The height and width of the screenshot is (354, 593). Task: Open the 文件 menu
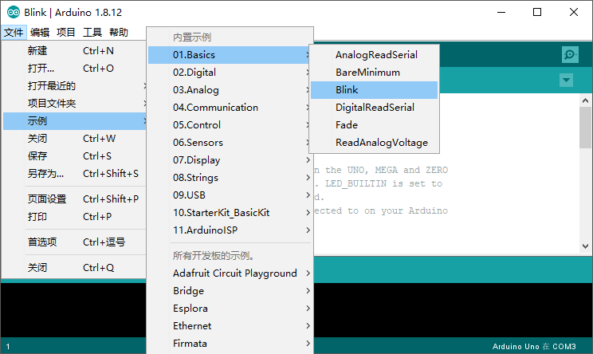coord(14,33)
